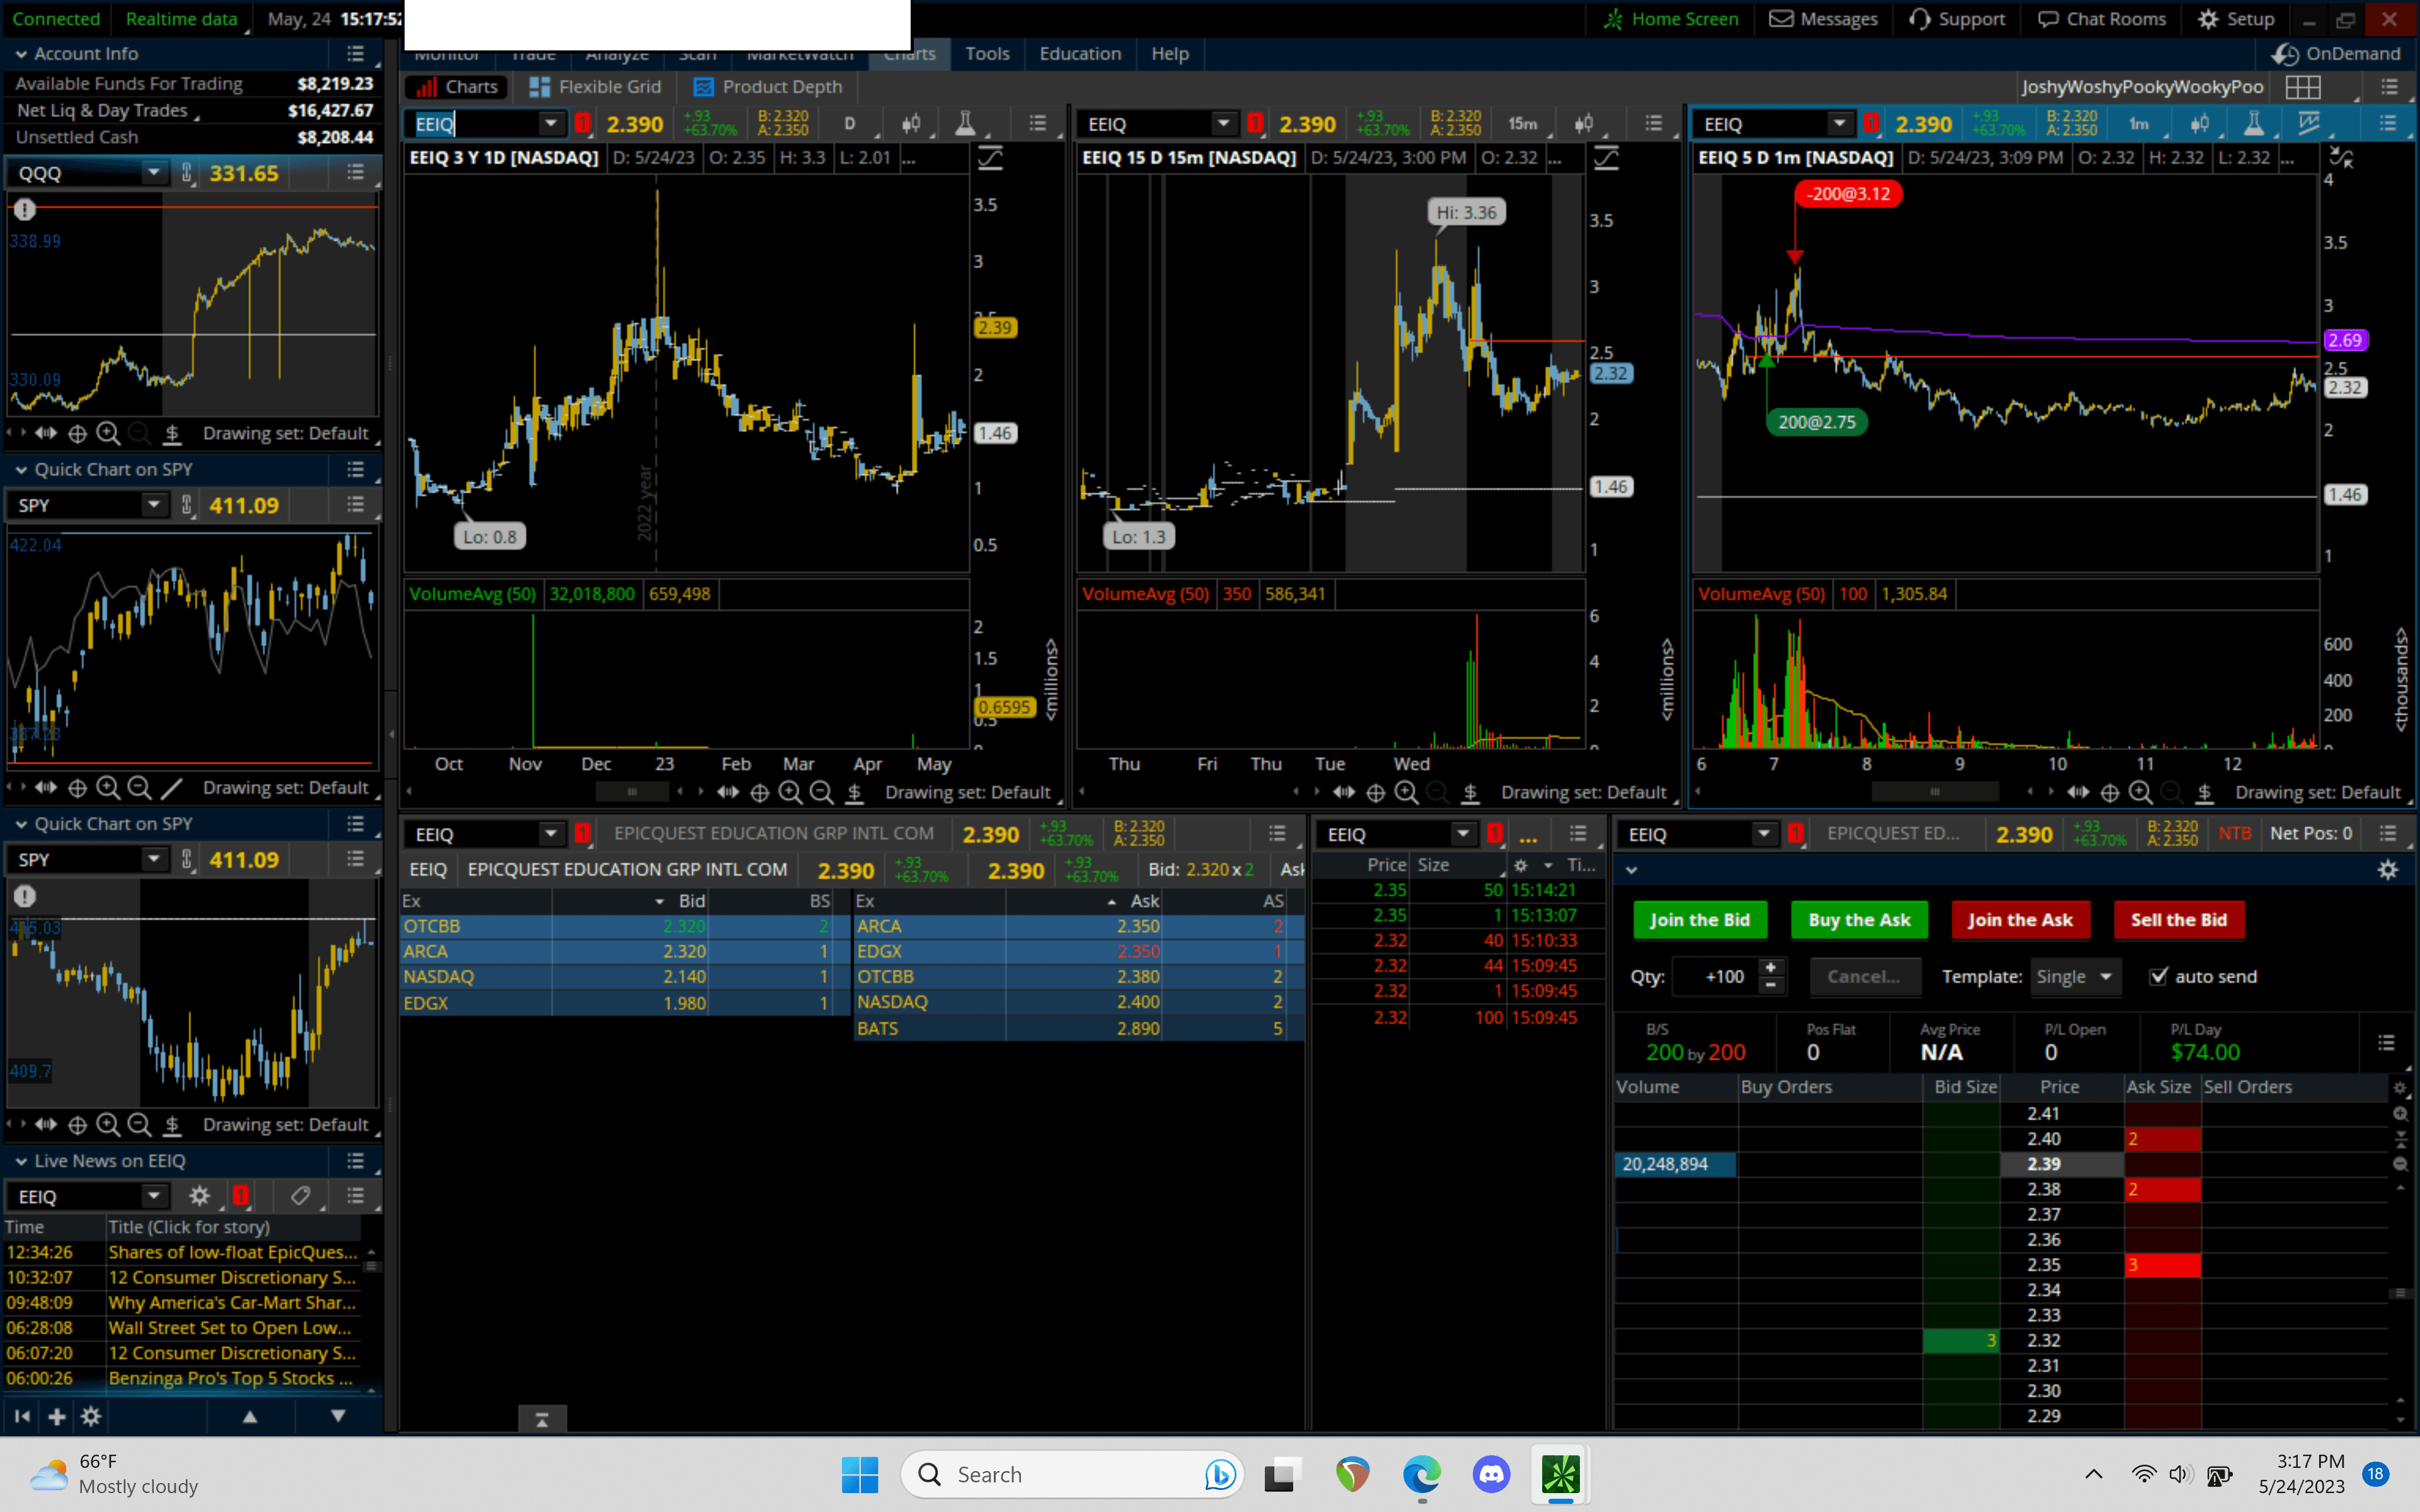
Task: Open the Education menu
Action: [1079, 54]
